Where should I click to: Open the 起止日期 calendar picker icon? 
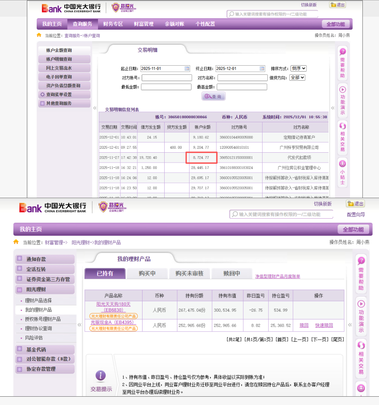pos(187,68)
